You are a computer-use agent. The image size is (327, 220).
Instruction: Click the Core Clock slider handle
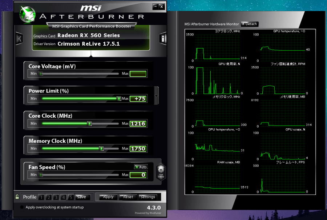[89, 124]
